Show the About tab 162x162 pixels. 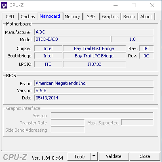coord(146,17)
